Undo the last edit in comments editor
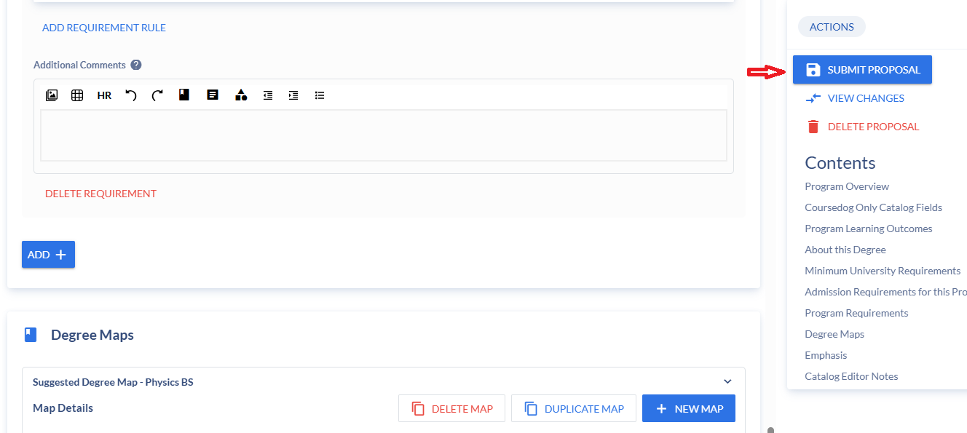 pos(131,95)
